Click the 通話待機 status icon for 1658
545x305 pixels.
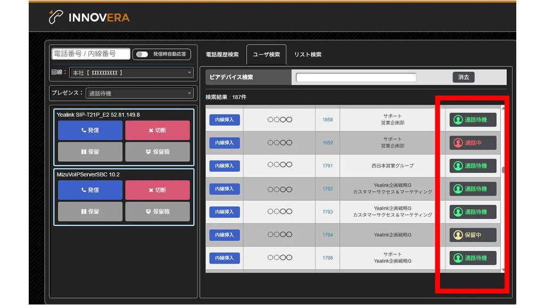[x=458, y=120]
